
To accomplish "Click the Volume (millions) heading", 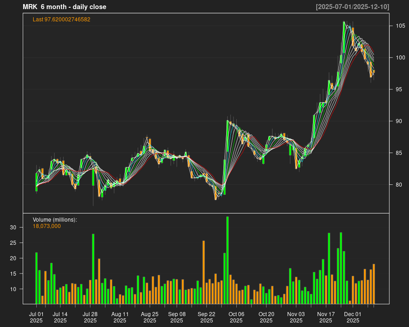I will pos(55,220).
